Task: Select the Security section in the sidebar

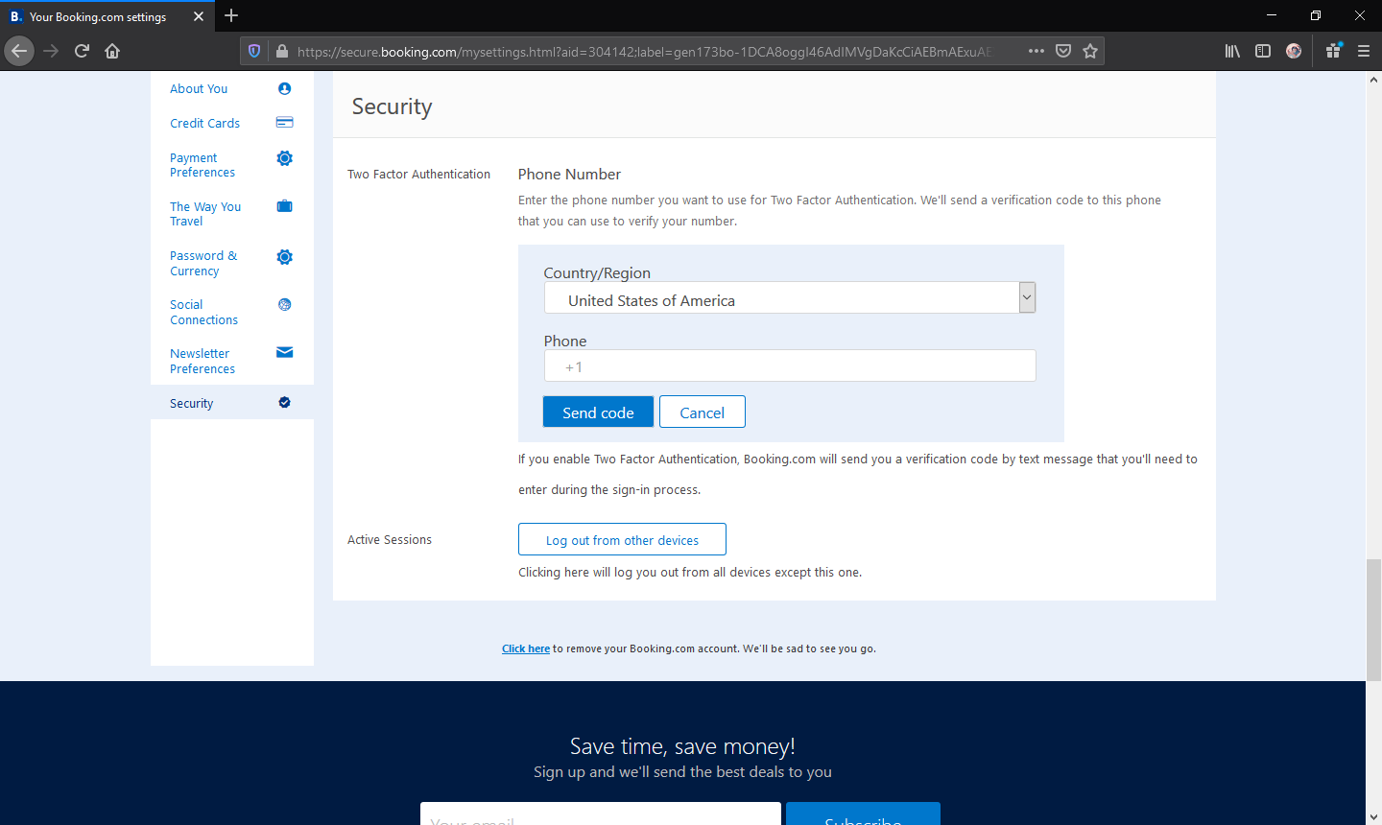Action: (x=232, y=403)
